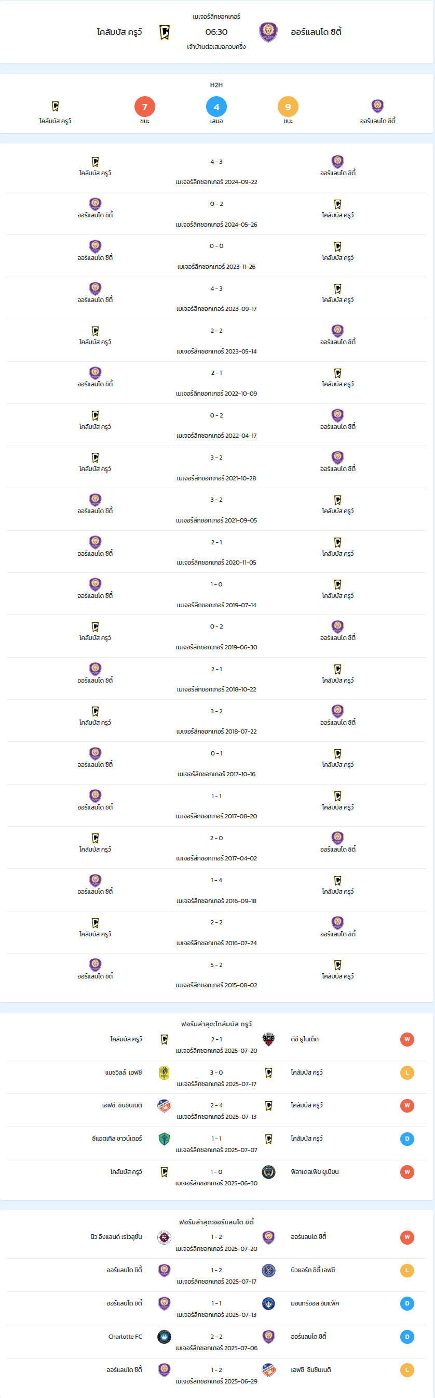Click W badge for 2025-07-20 Columbus match
This screenshot has width=435, height=1398.
tap(407, 1039)
